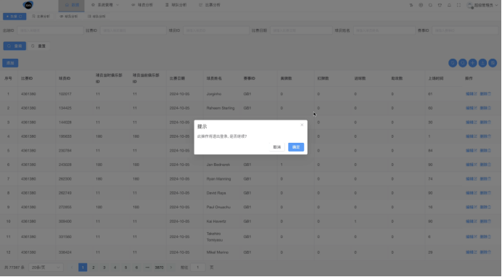Edit the David Raya row
502x277 pixels.
pos(472,193)
